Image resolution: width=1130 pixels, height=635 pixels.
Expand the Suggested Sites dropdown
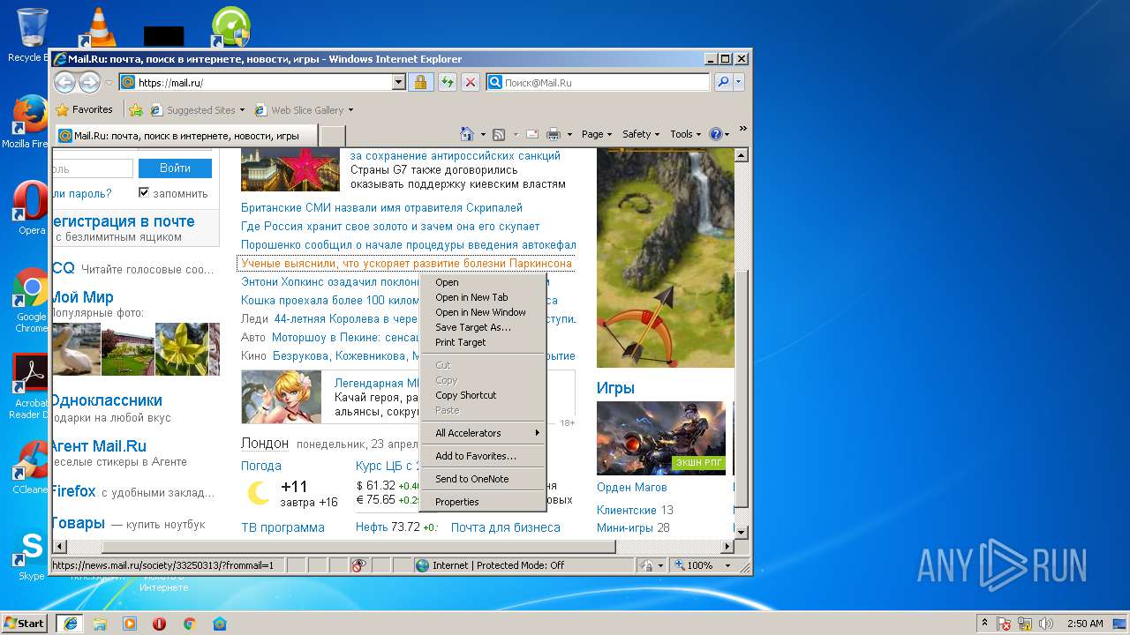(x=243, y=110)
